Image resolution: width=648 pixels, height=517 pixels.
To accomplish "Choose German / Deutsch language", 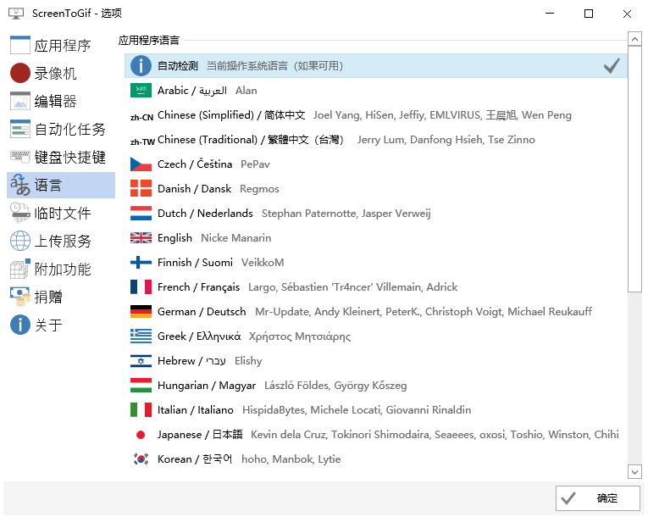I will point(375,311).
